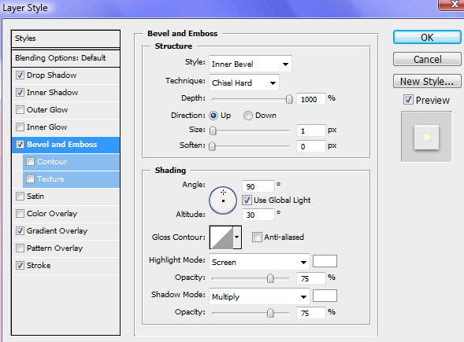Select the Inner Shadow effect row
The image size is (464, 342).
pos(65,93)
